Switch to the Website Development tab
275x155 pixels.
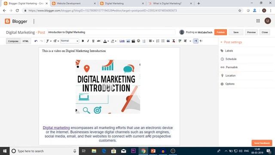(73, 3)
